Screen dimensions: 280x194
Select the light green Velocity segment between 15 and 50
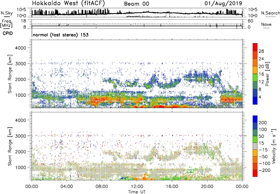[x=255, y=139]
